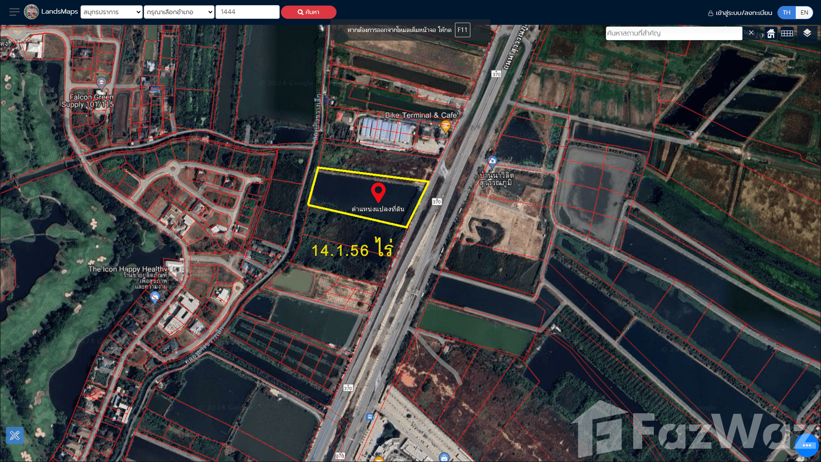Screen dimensions: 821x462
Task: Switch language to EN
Action: coord(804,12)
